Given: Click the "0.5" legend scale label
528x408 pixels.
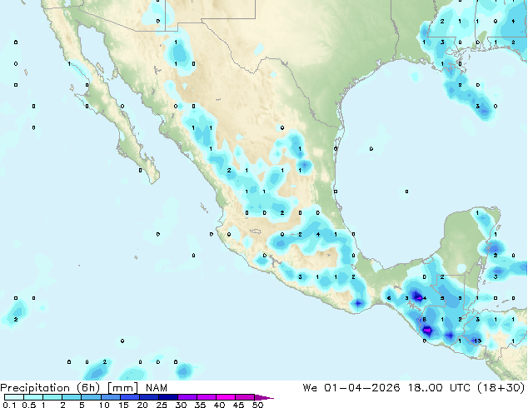Looking at the screenshot, I should pos(29,405).
